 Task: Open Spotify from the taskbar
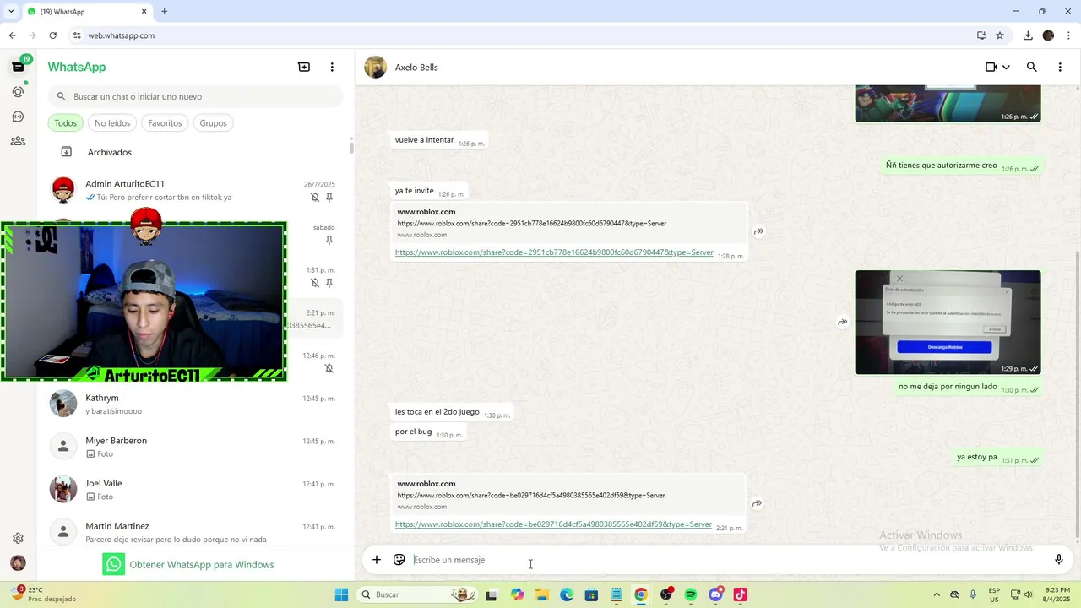pyautogui.click(x=691, y=594)
